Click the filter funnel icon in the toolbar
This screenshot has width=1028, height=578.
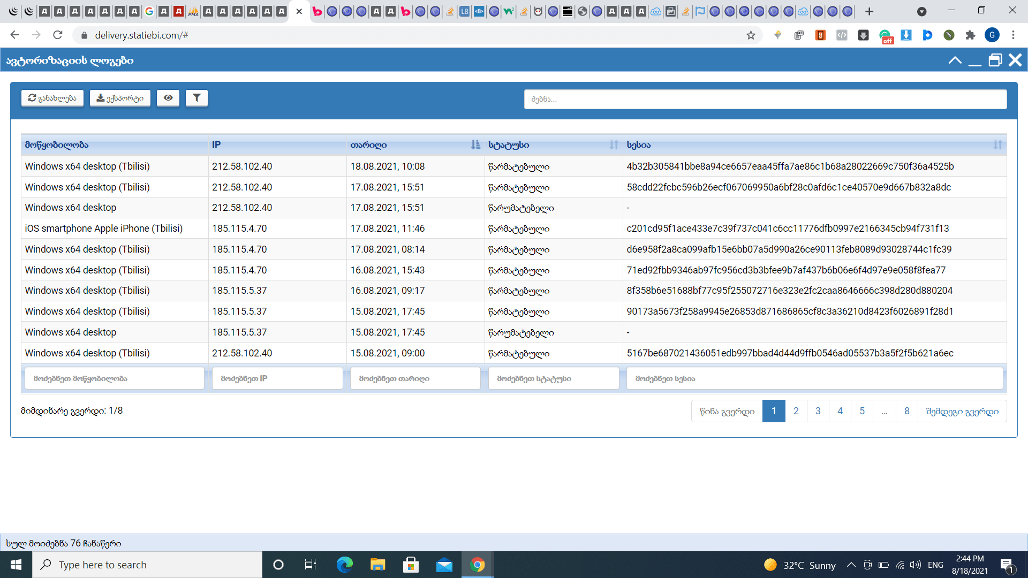[196, 98]
